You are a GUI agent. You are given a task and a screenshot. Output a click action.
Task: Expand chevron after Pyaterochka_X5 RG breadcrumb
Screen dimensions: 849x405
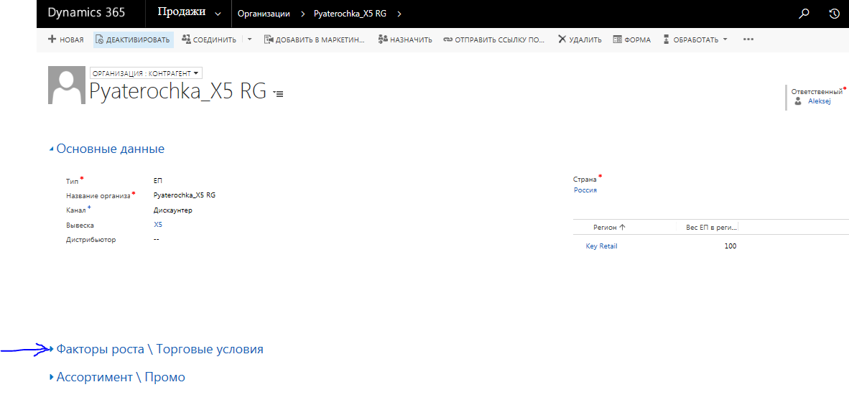click(x=399, y=14)
